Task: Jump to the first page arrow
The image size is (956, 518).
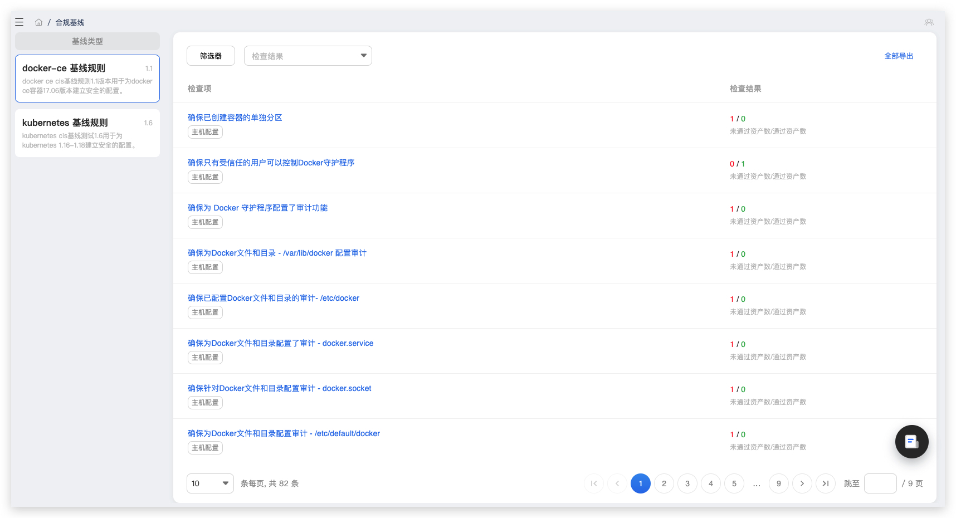Action: coord(594,483)
